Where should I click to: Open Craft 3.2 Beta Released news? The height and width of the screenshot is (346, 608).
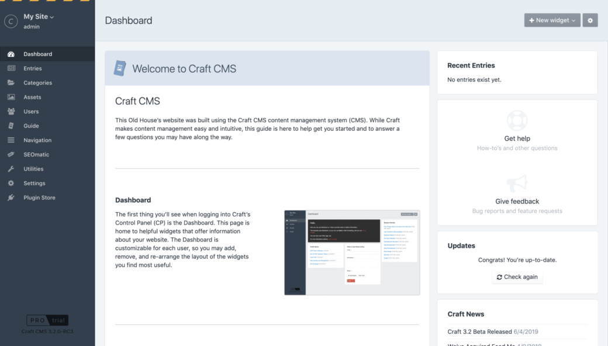tap(479, 331)
